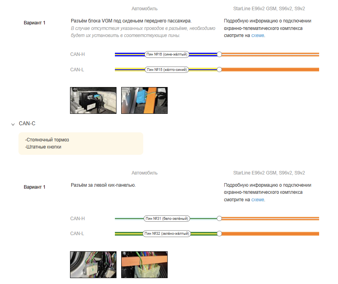Open the white connector with green wires photo

pos(144,265)
